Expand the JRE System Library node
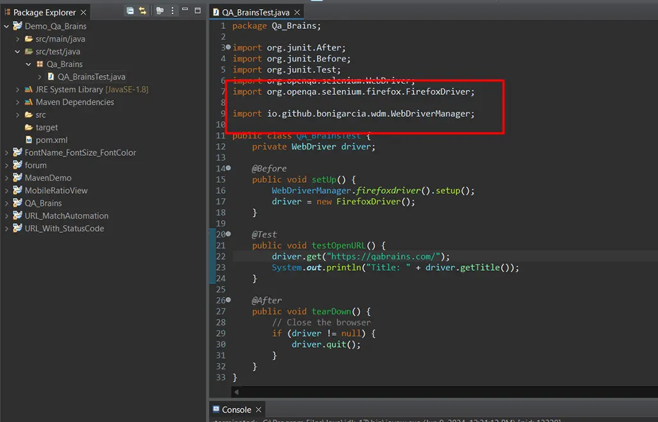 pyautogui.click(x=18, y=90)
